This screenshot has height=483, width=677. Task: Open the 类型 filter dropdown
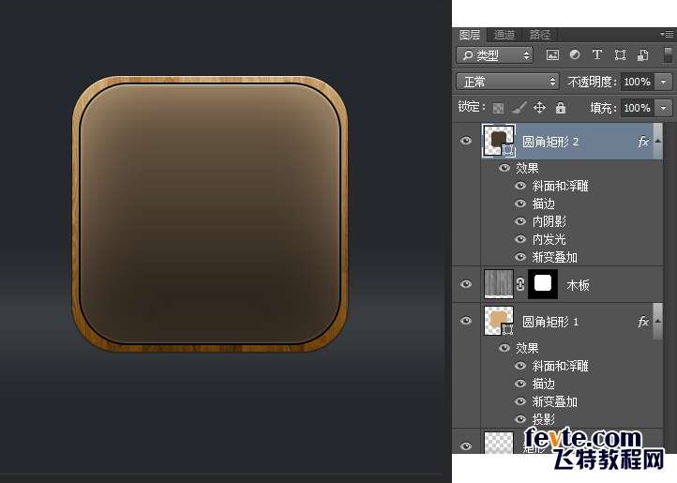click(x=495, y=55)
